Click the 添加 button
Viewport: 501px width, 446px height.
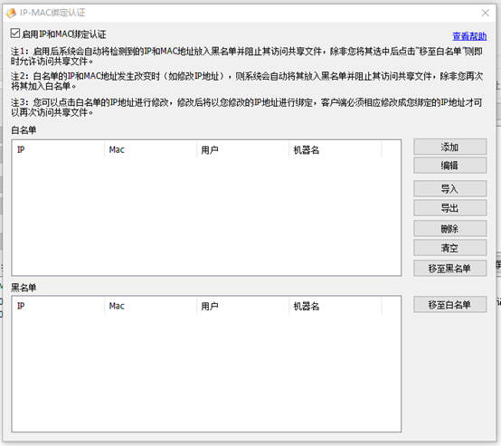coord(449,147)
